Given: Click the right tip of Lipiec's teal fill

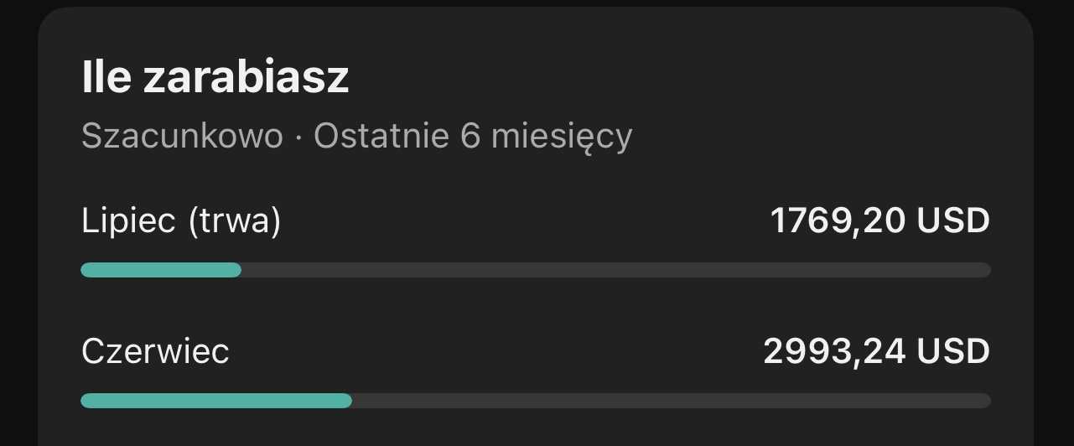Looking at the screenshot, I should 237,270.
